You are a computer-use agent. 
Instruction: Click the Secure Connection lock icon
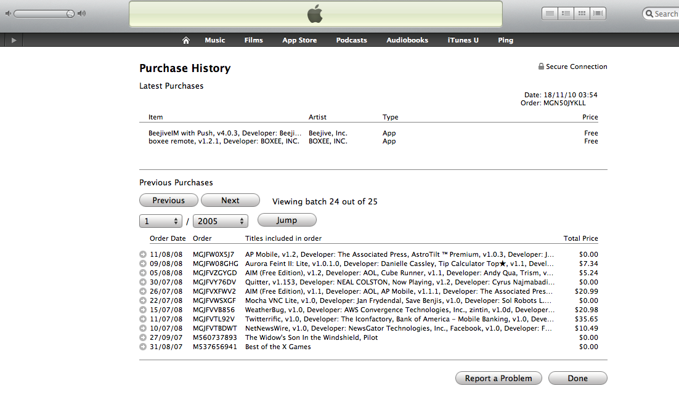(541, 66)
